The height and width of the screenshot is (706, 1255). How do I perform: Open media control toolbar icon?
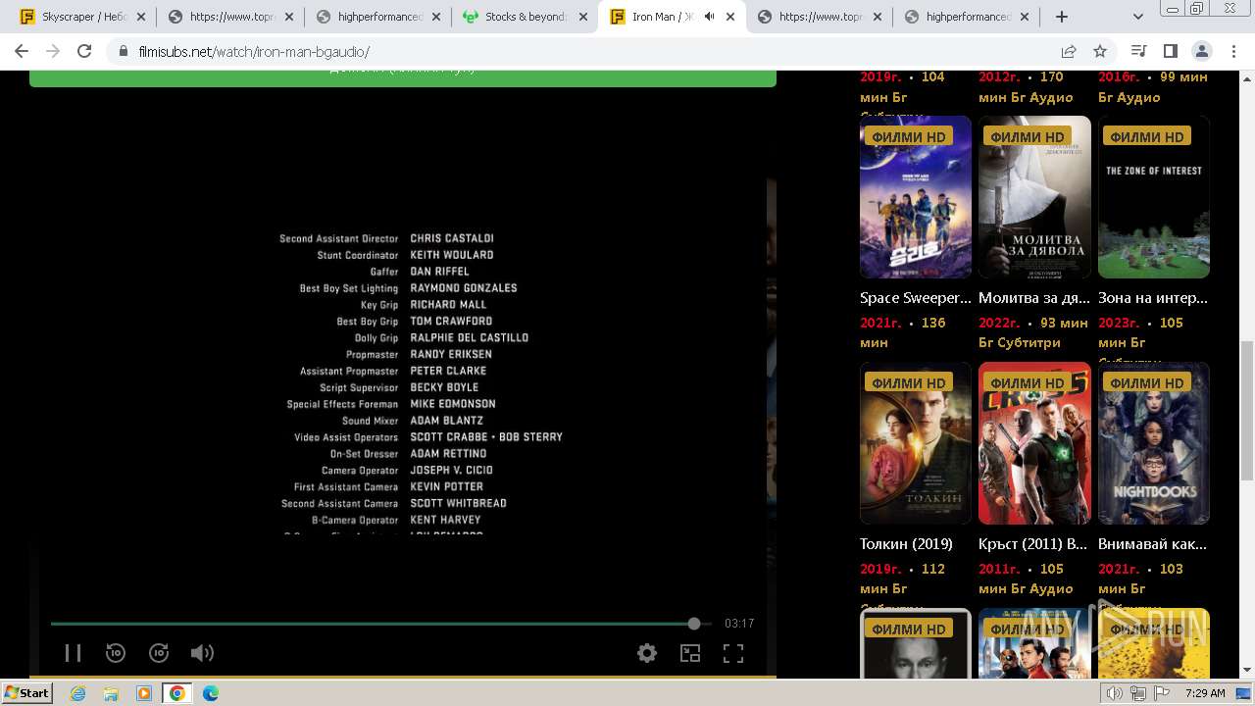tap(1138, 51)
